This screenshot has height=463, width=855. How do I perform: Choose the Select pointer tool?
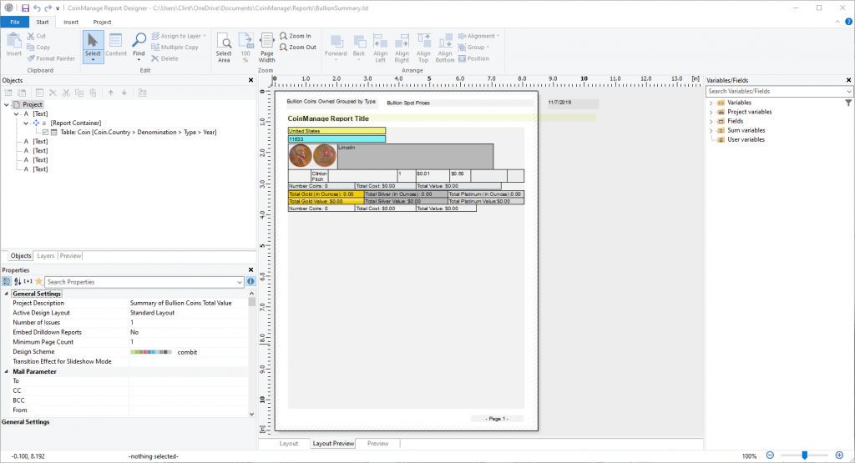pos(93,47)
